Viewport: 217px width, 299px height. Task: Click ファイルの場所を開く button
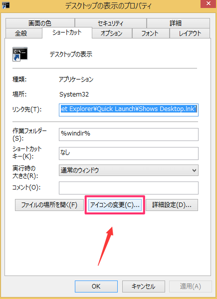tap(49, 205)
